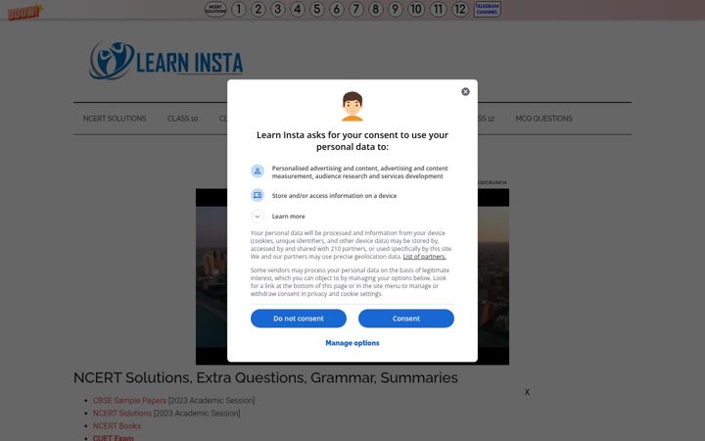Open NCERT Books link
The image size is (705, 441).
(117, 425)
